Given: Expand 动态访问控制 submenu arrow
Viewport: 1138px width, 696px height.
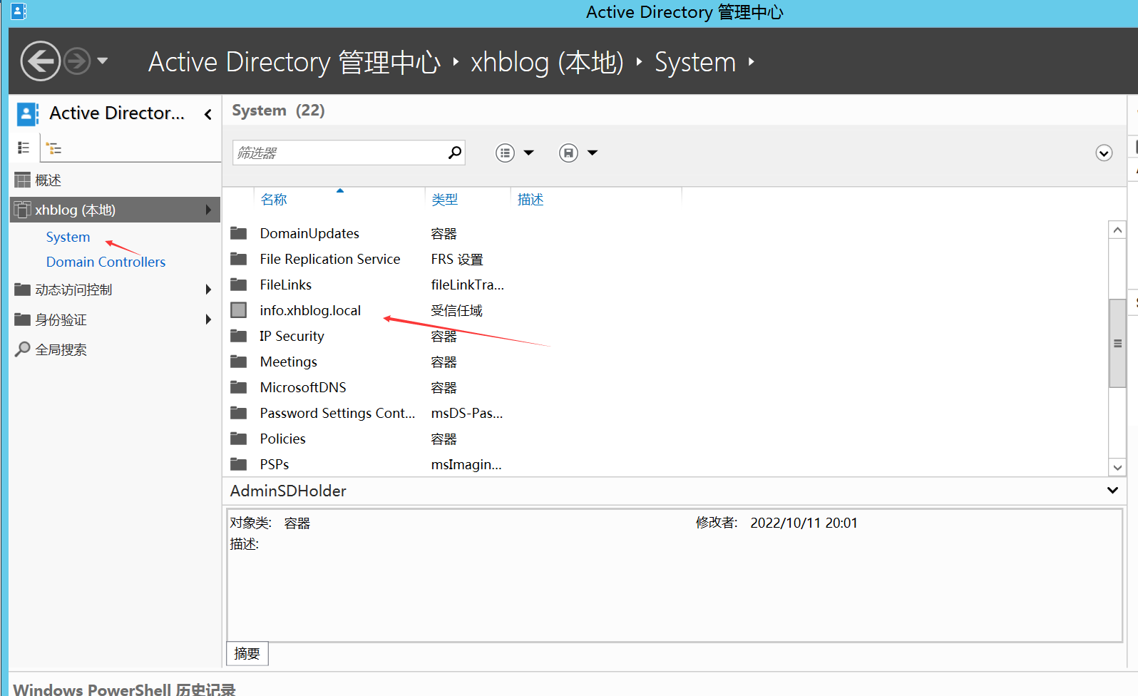Looking at the screenshot, I should tap(208, 290).
